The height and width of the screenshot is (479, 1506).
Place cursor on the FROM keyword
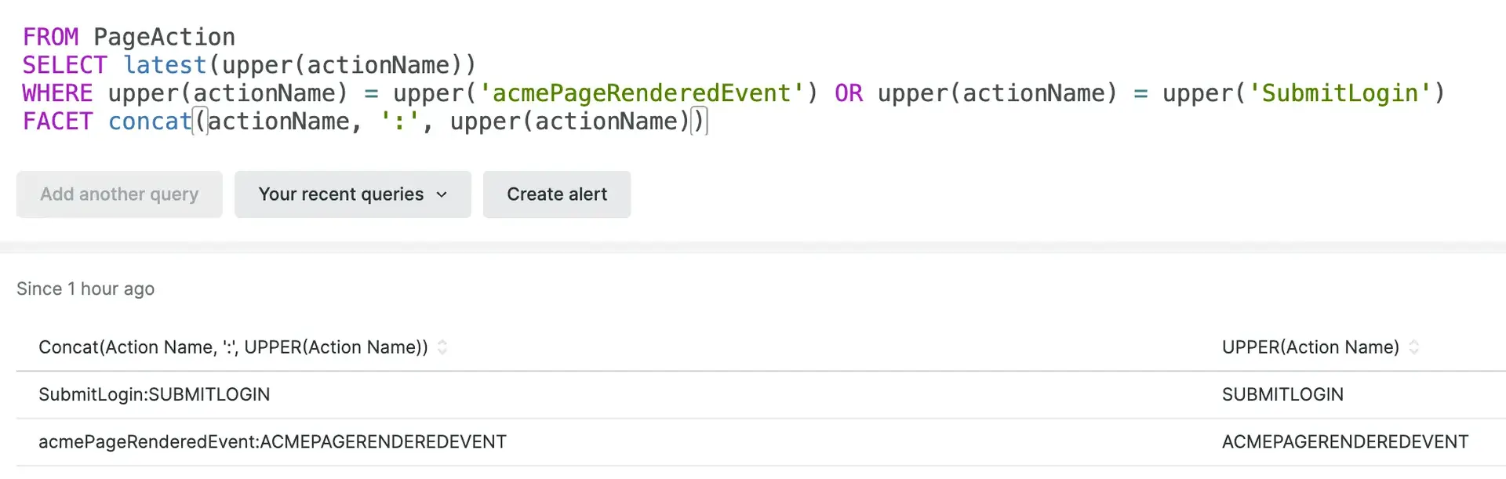click(x=50, y=37)
